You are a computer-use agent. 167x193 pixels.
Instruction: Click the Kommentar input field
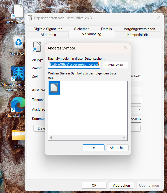point(136,119)
